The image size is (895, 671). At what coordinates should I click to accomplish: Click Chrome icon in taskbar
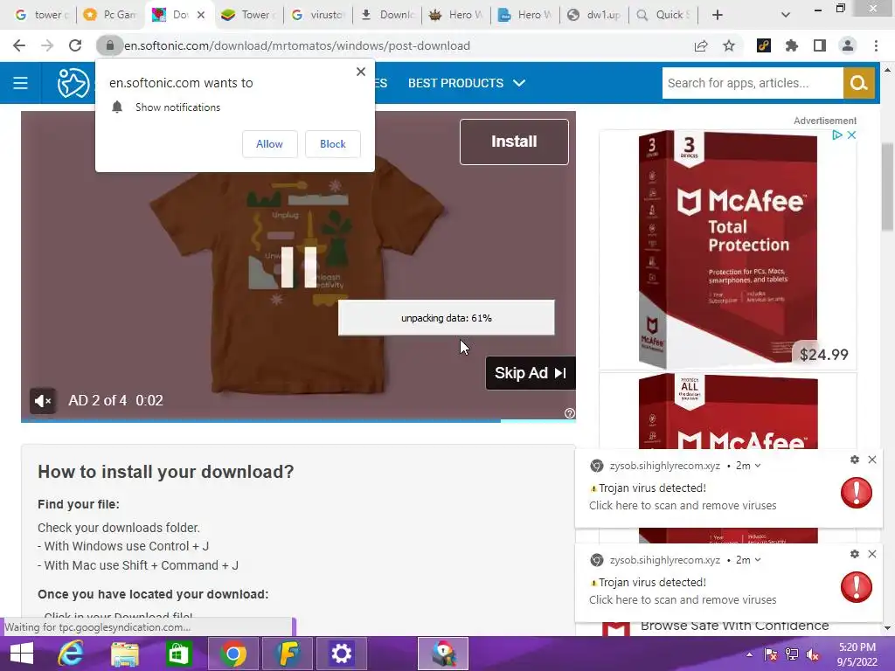click(232, 654)
